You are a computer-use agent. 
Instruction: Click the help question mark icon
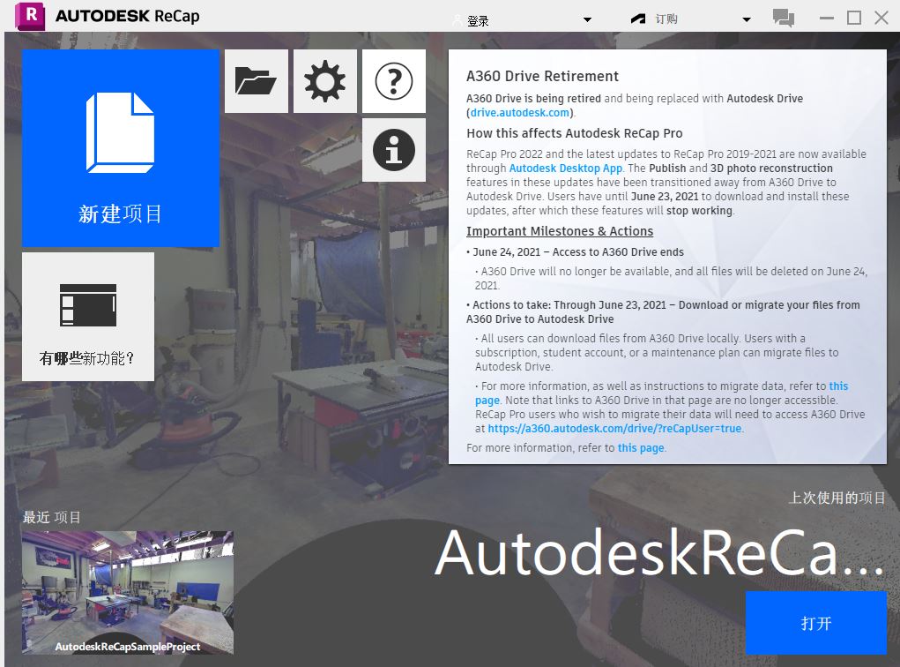click(x=393, y=80)
